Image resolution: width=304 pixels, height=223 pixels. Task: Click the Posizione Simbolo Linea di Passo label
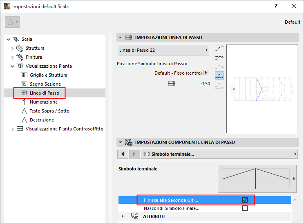152,64
